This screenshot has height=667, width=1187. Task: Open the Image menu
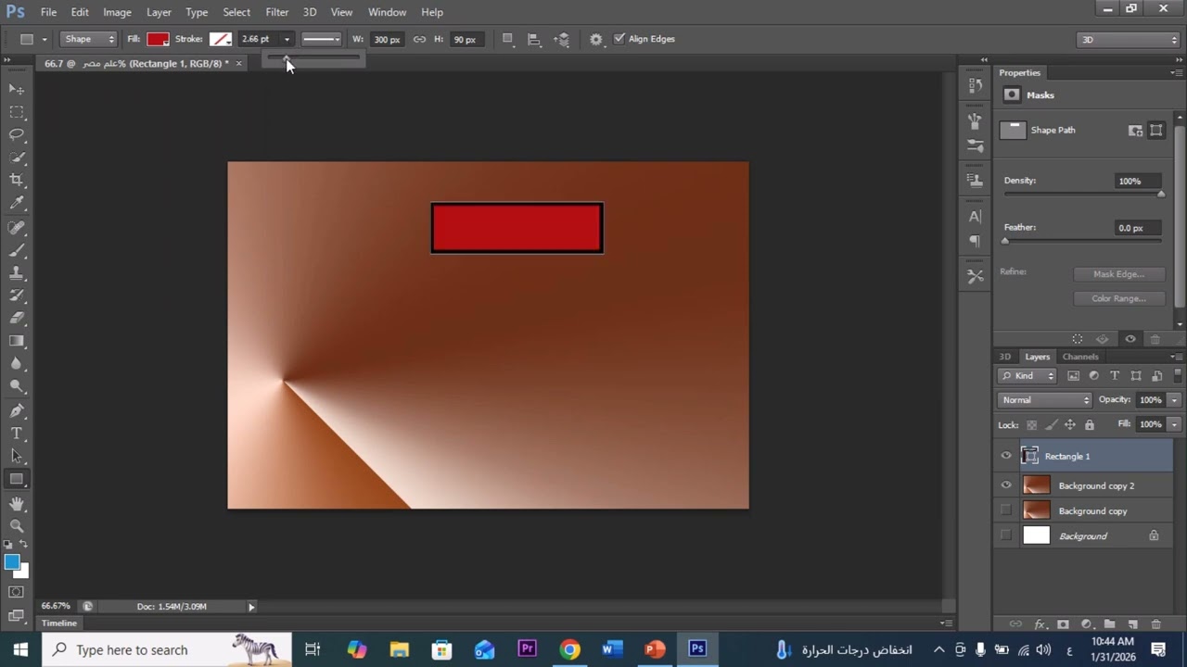(x=117, y=12)
